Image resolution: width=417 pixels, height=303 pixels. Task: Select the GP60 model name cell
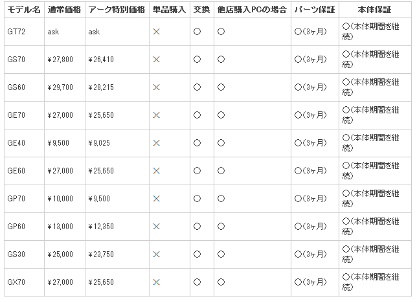click(x=16, y=226)
